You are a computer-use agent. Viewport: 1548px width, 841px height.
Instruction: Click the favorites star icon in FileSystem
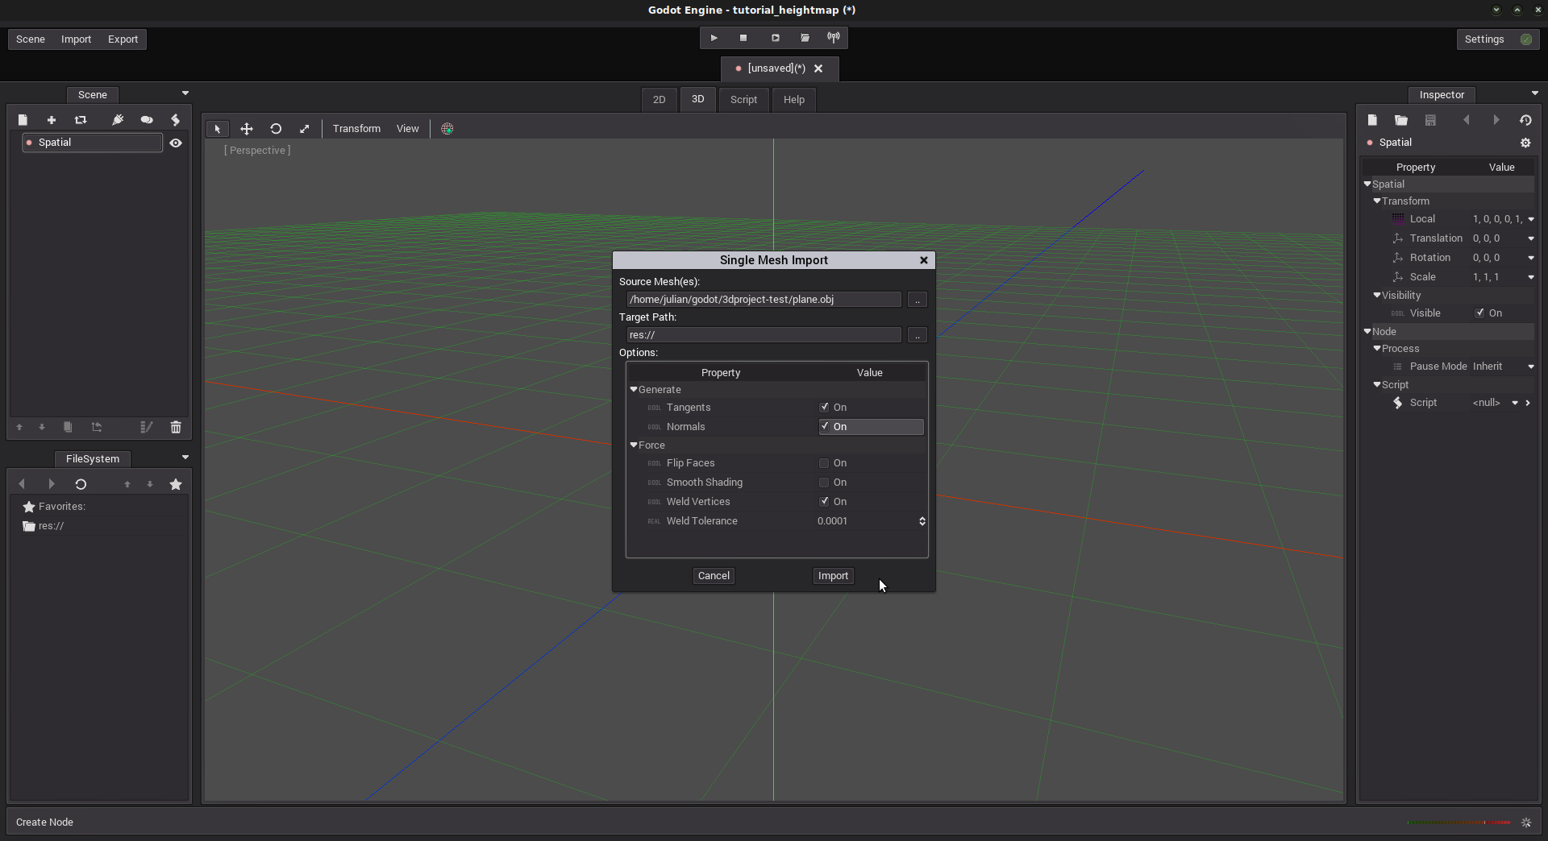[x=176, y=484]
